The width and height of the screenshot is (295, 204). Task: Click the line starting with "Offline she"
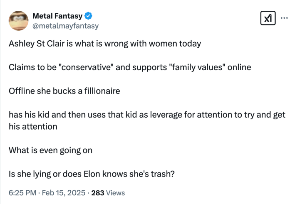[64, 91]
